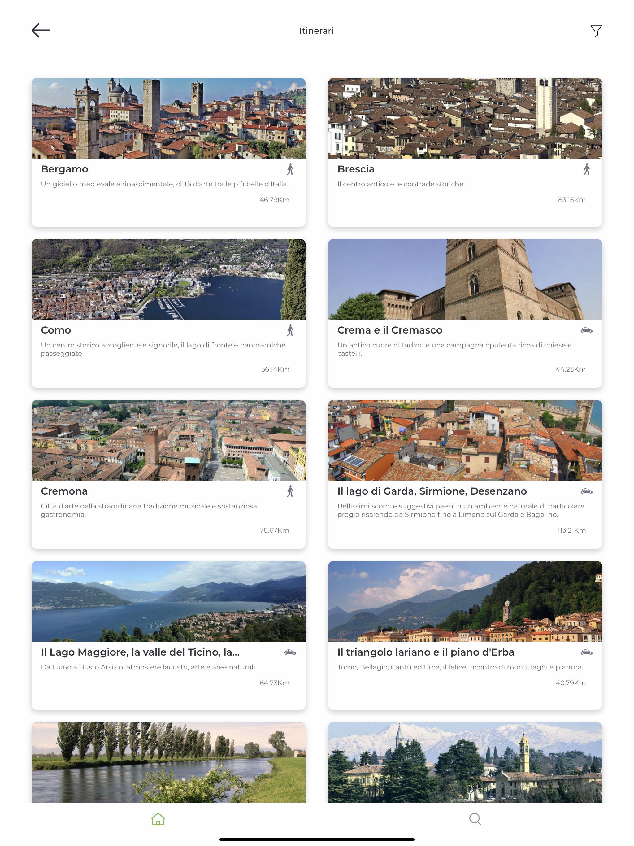Open the Lago Maggiore landscape photo

168,601
